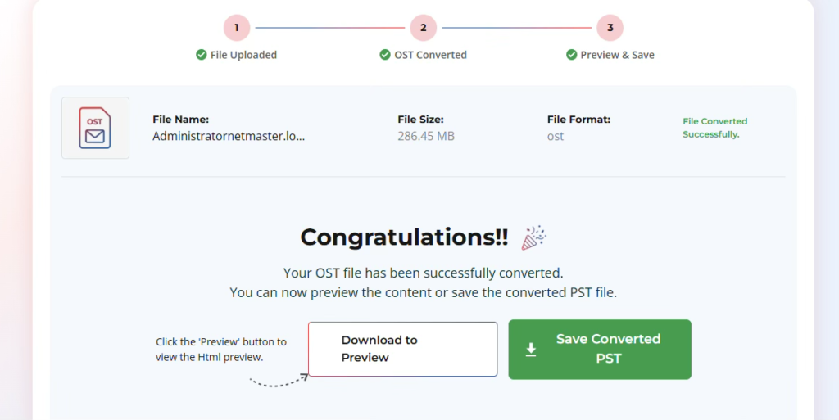Click the truncated Administratornetmaster file name
This screenshot has height=420, width=839.
click(229, 136)
